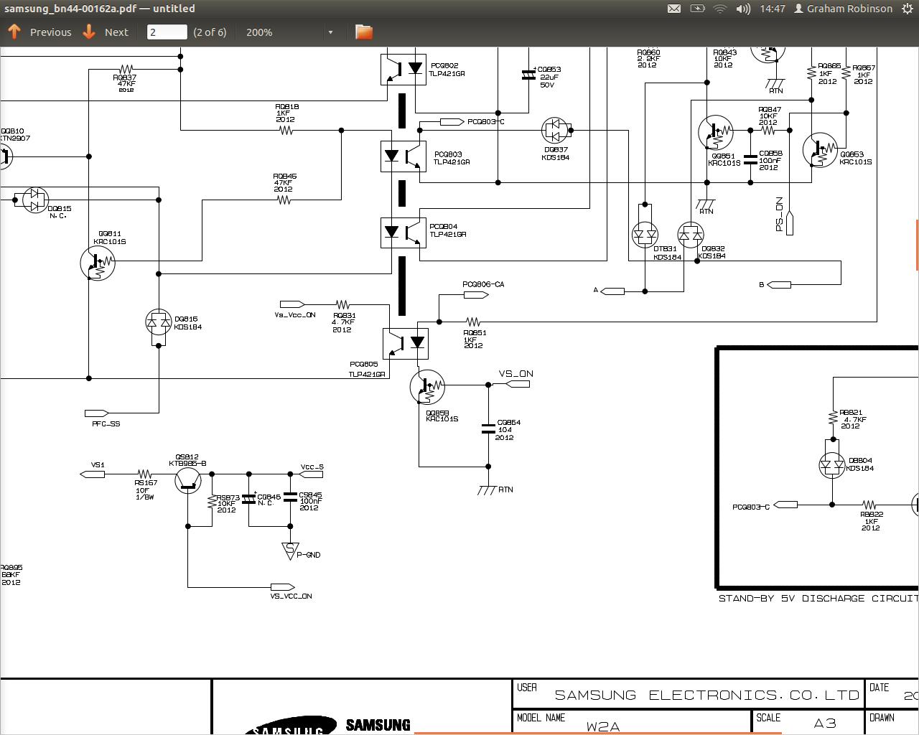The width and height of the screenshot is (919, 735).
Task: Click the STAND-BY 5V DISCHARGE CIRCUIT caption
Action: tap(818, 598)
